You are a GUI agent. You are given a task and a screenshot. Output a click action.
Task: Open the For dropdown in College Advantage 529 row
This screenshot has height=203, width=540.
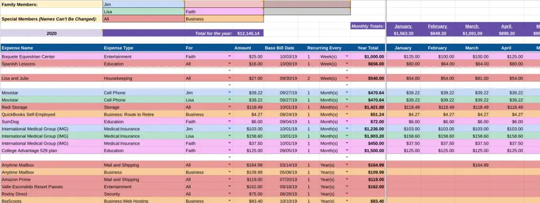click(x=230, y=150)
